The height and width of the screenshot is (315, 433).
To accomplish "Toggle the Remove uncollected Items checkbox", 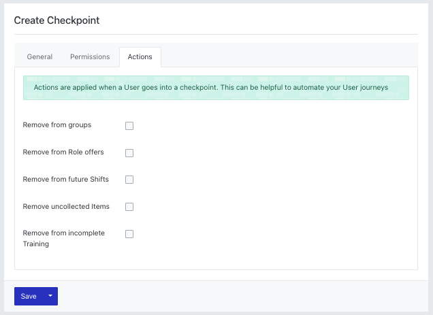I will (129, 207).
